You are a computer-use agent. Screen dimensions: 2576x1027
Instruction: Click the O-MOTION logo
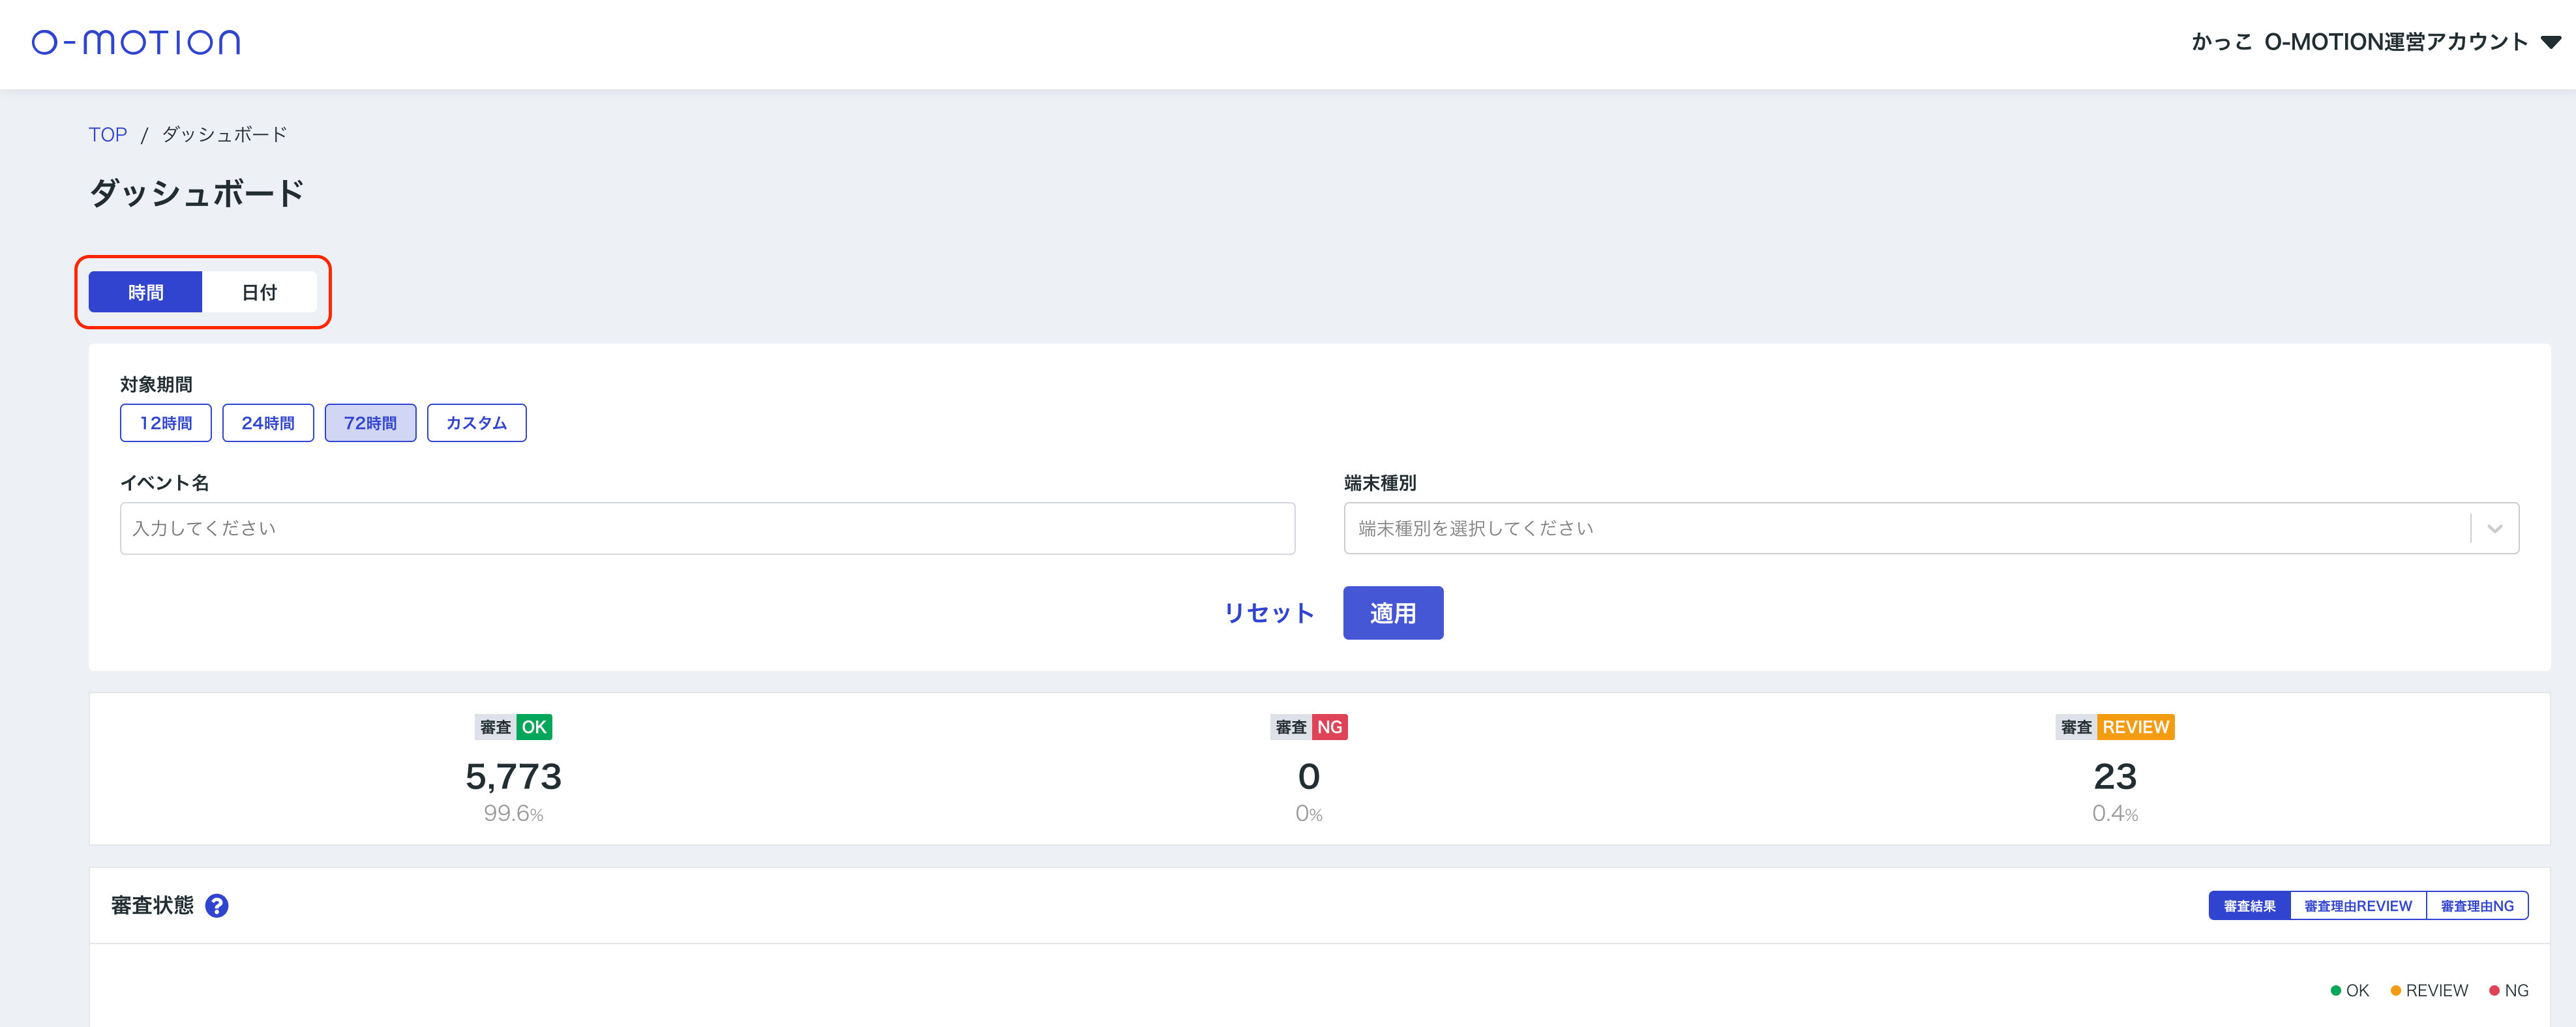pos(136,42)
